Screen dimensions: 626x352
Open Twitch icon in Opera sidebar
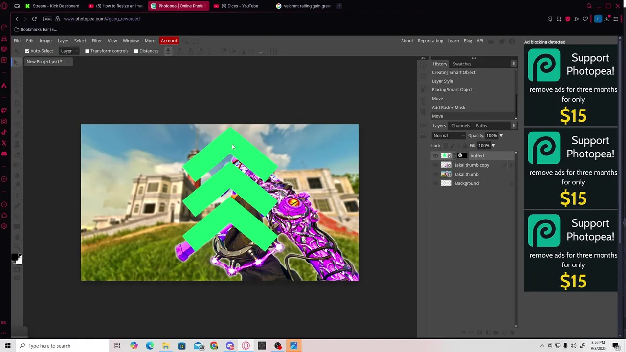[4, 110]
